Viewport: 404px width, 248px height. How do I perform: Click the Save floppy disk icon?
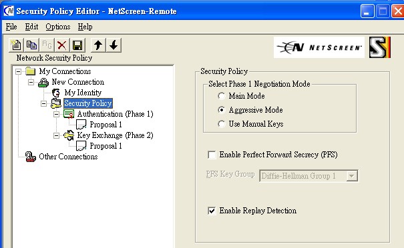(x=77, y=45)
